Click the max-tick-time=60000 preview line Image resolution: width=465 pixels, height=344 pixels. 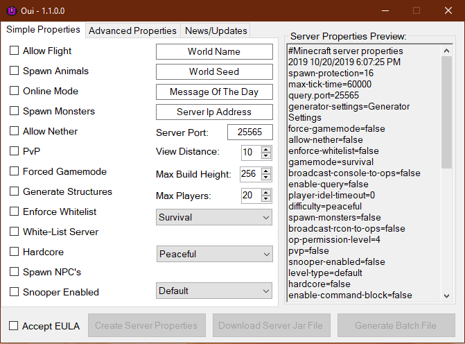[329, 85]
